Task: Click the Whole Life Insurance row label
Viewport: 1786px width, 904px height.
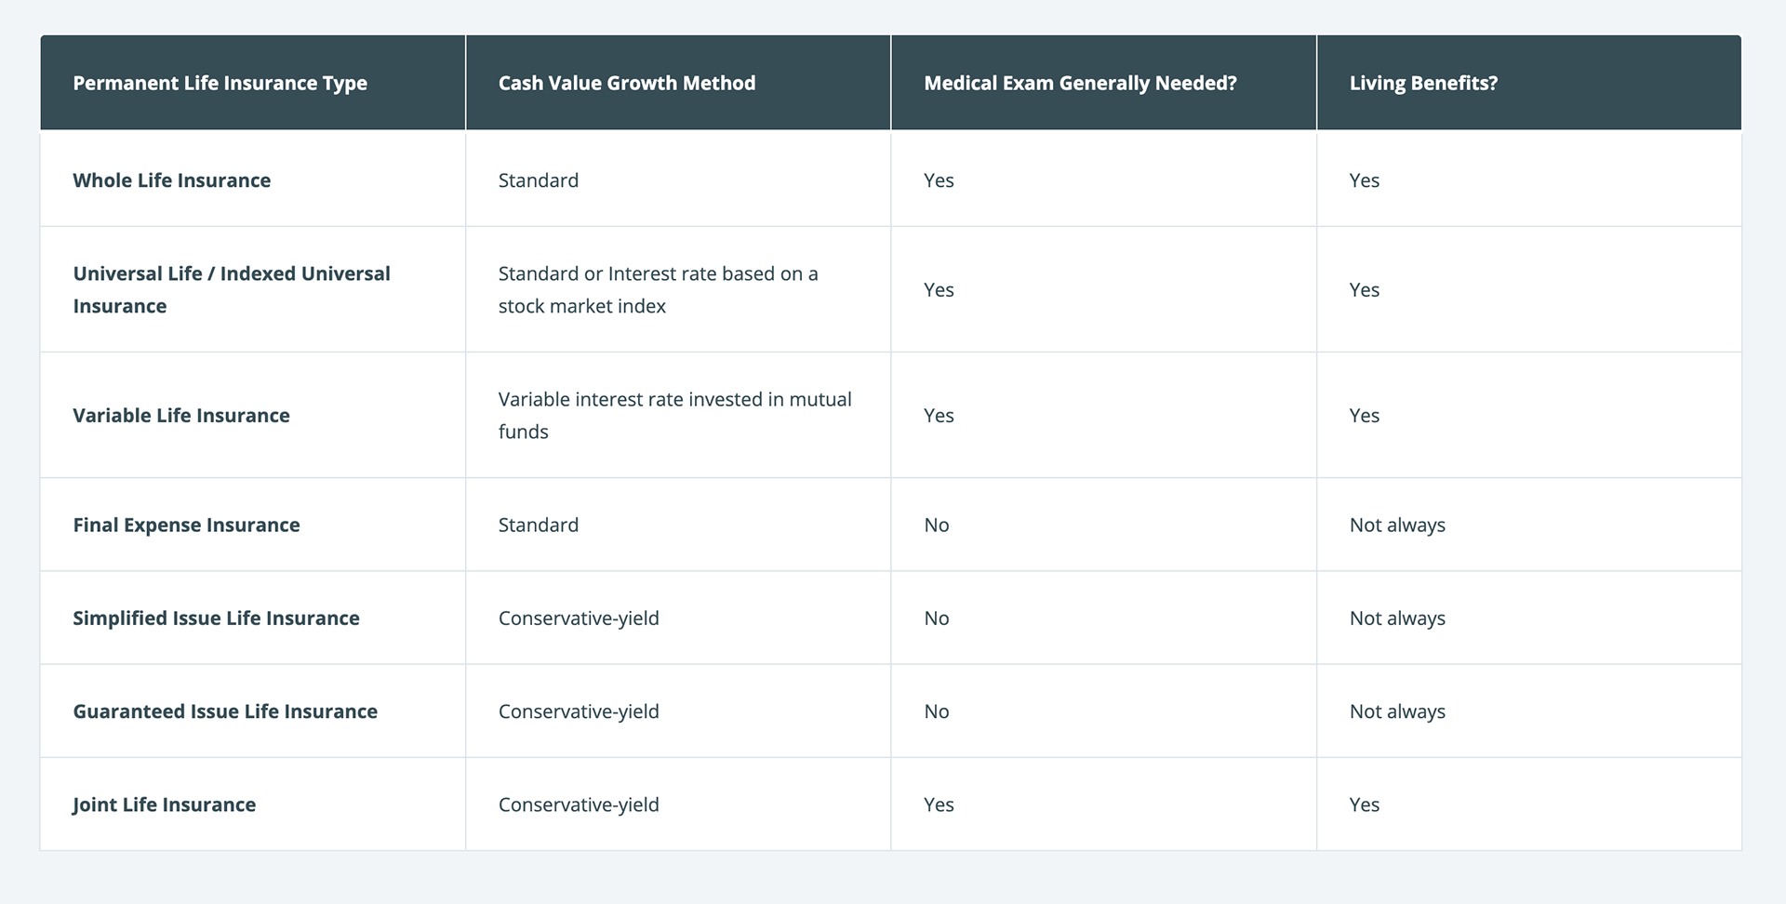Action: tap(172, 180)
